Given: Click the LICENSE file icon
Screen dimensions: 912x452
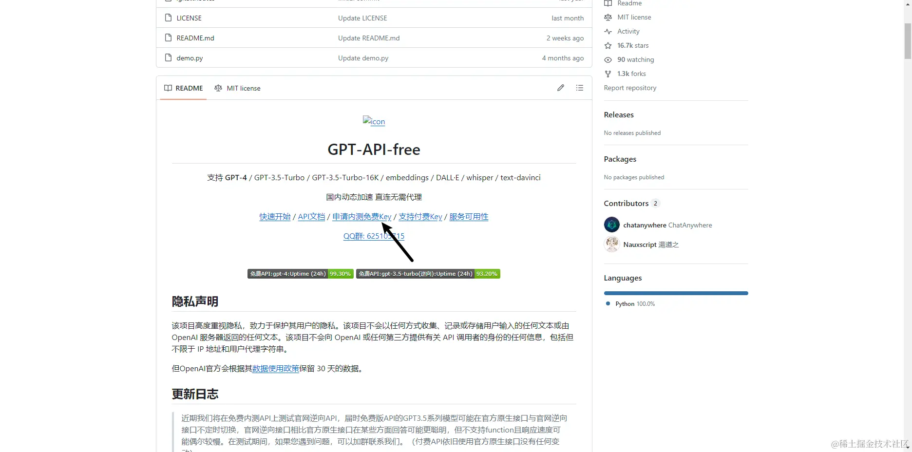Looking at the screenshot, I should pos(169,18).
